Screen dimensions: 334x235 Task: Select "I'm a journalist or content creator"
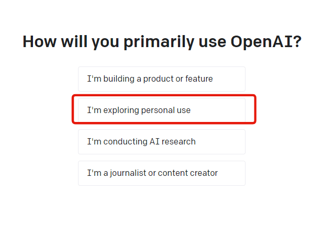[x=161, y=173]
